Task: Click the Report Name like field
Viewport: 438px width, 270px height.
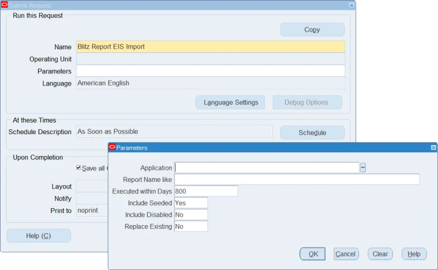Action: tap(297, 179)
